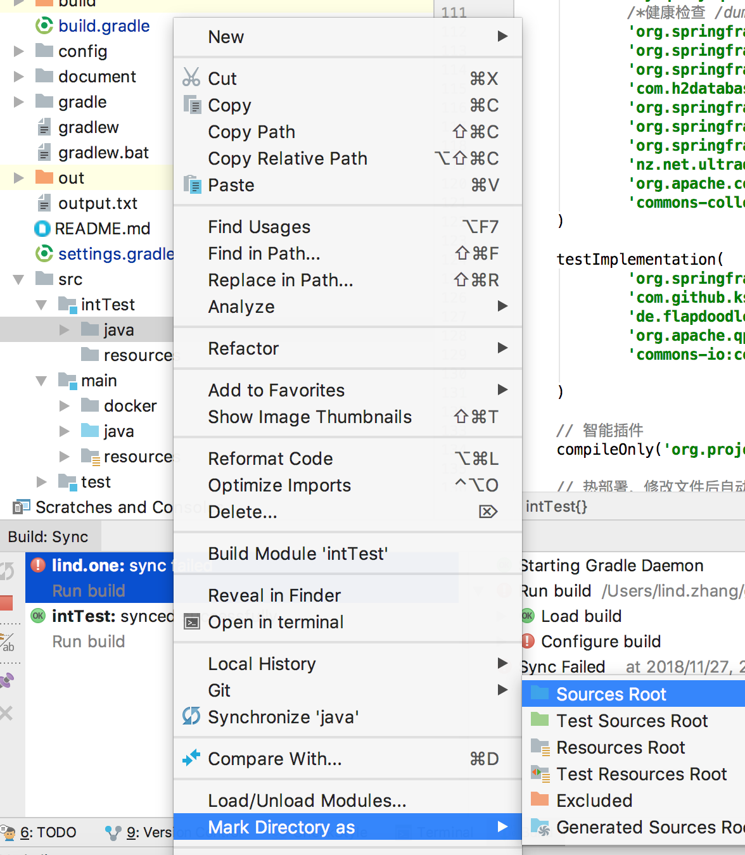Viewport: 745px width, 855px height.
Task: Expand the docker folder
Action: click(65, 406)
